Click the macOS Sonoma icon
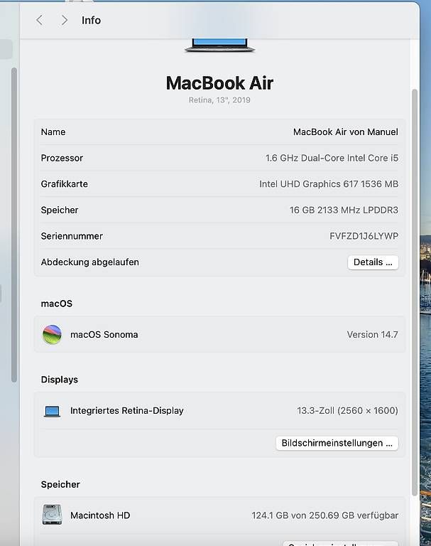The image size is (431, 546). (x=52, y=334)
